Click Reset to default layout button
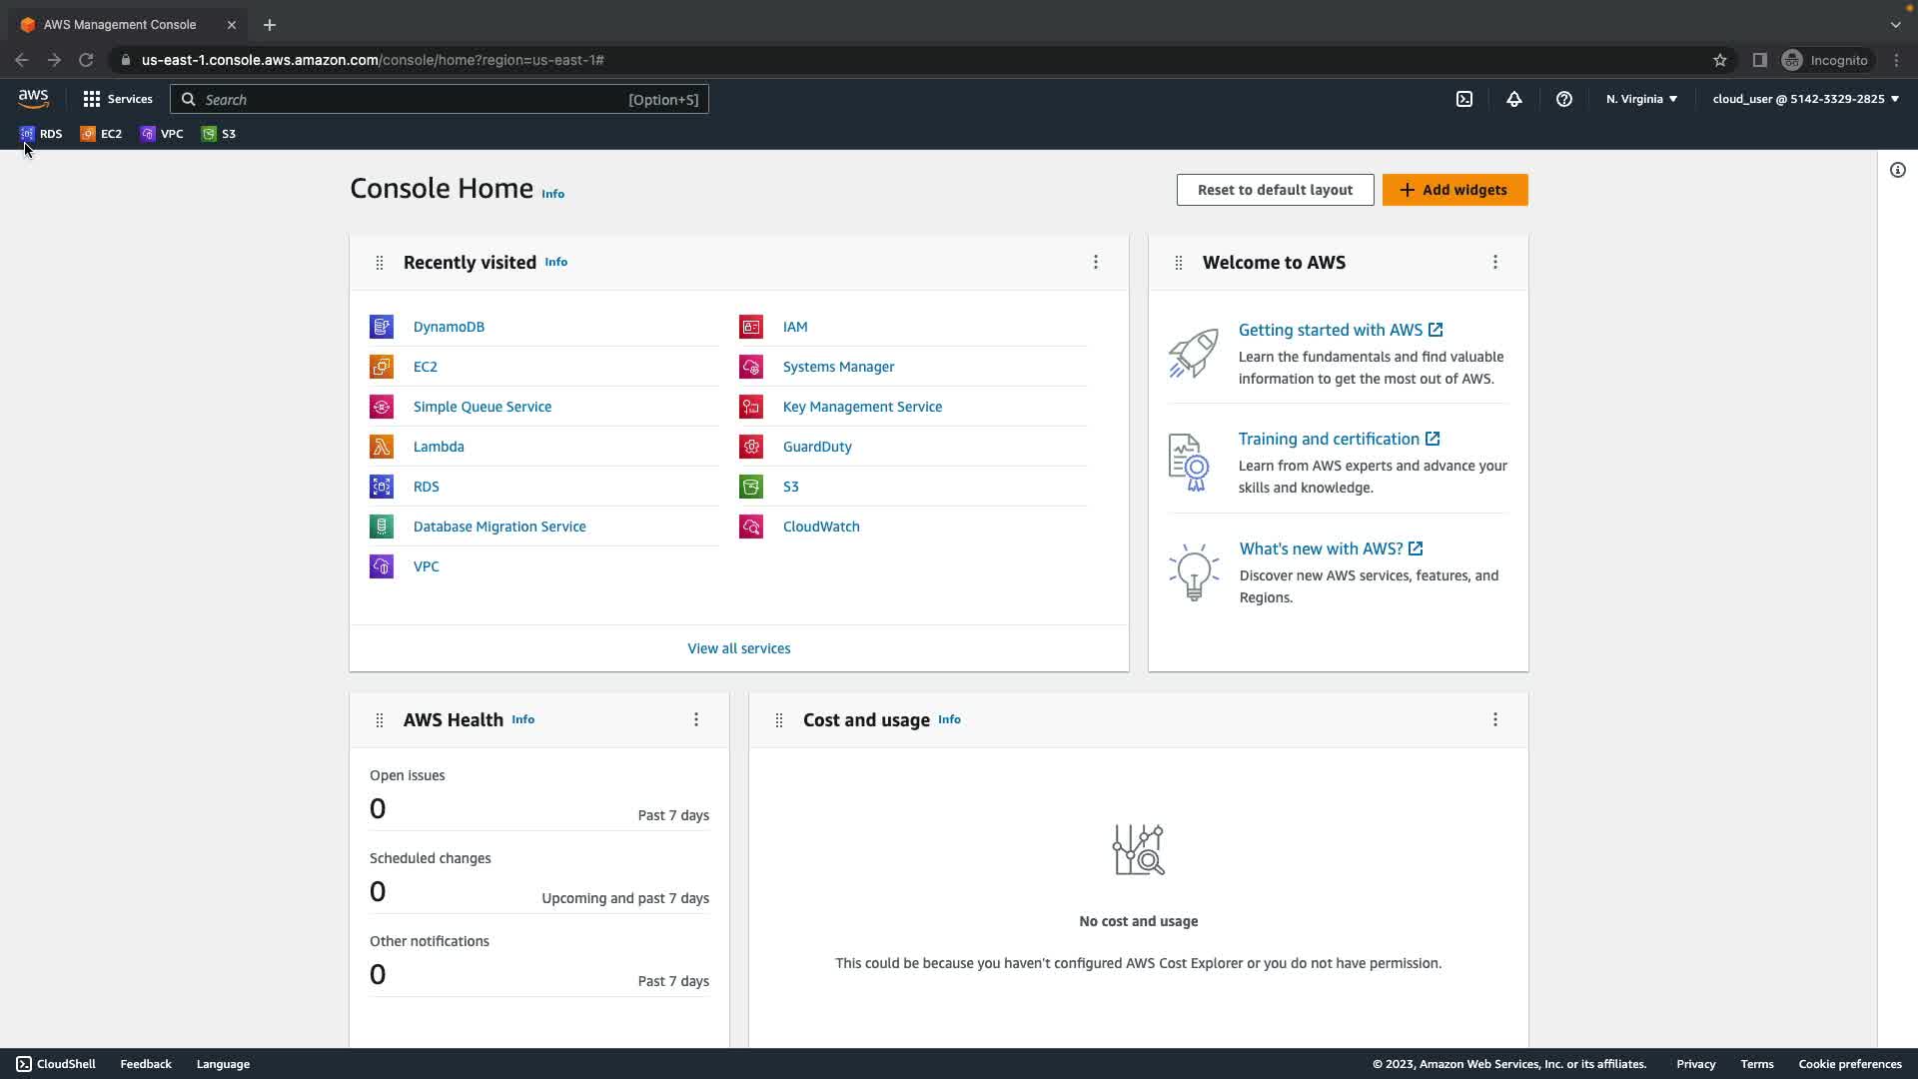The width and height of the screenshot is (1918, 1079). [1275, 190]
